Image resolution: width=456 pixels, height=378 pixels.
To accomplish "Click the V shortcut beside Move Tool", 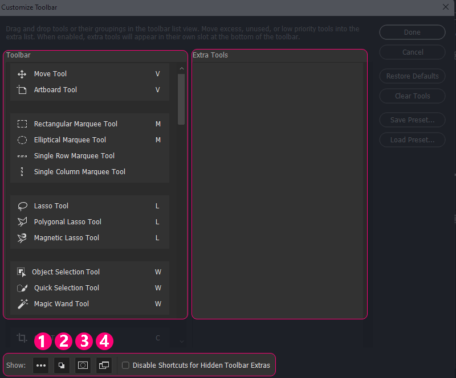I will point(158,74).
